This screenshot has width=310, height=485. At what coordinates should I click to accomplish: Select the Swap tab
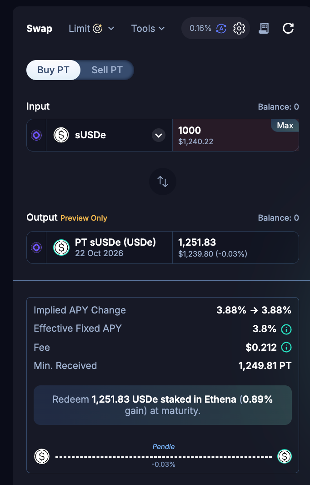point(39,29)
